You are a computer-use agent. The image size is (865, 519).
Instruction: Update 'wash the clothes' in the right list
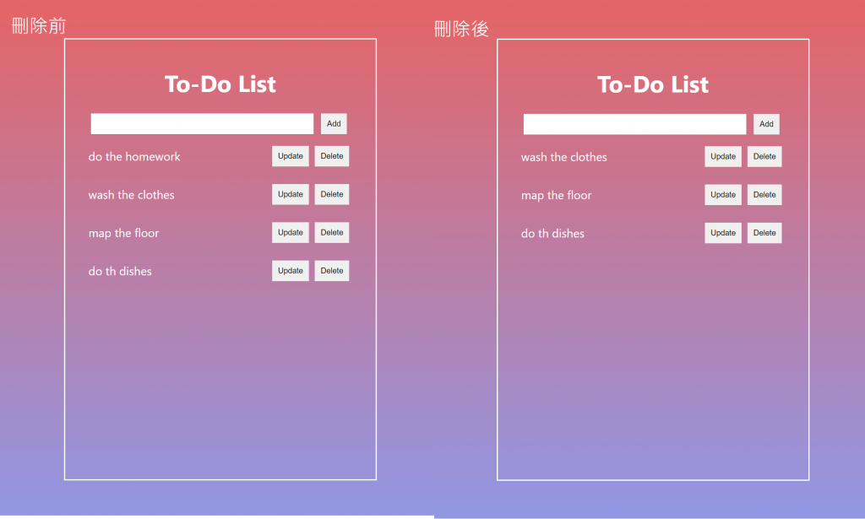pos(723,157)
